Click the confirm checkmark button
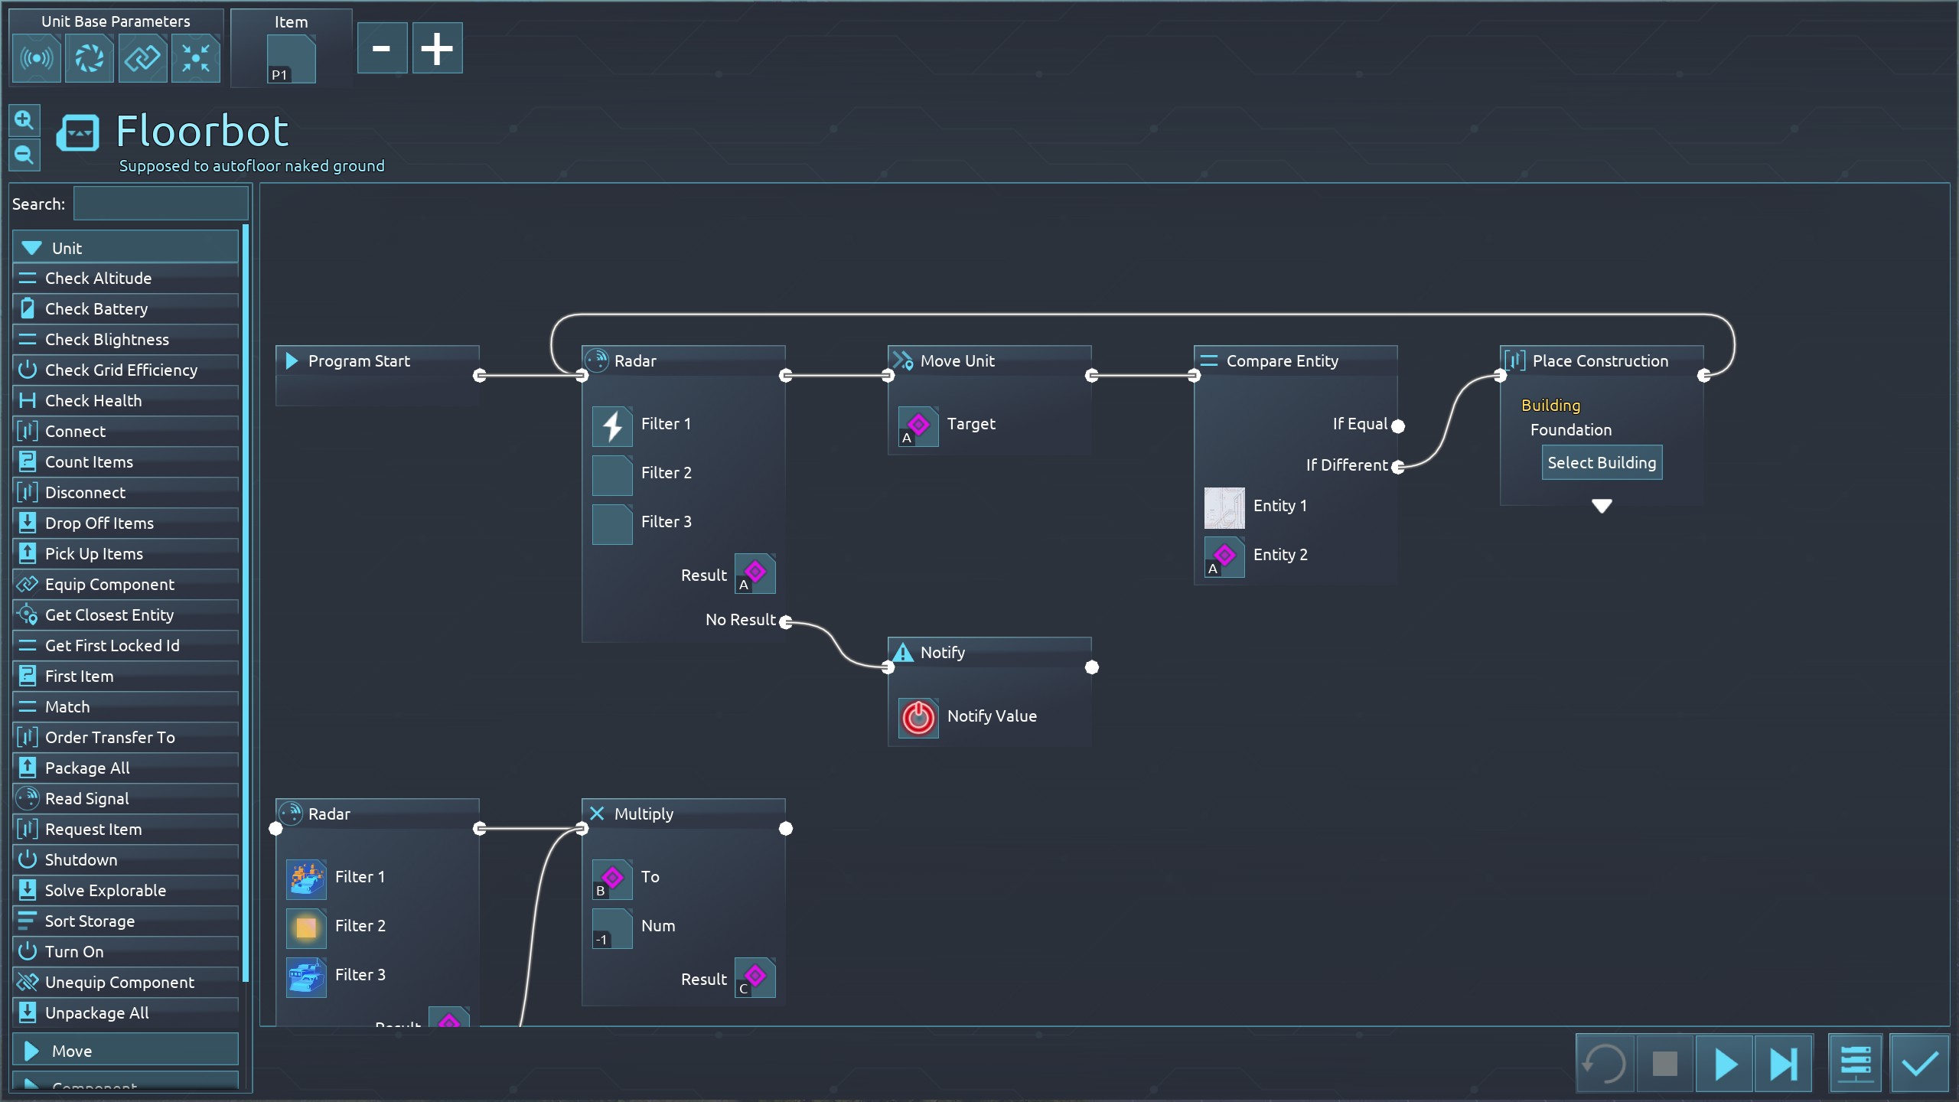 coord(1918,1063)
